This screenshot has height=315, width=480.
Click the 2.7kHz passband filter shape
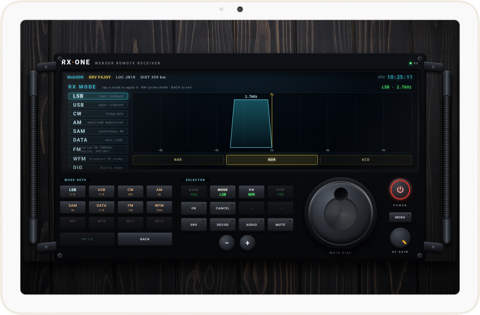coord(251,124)
